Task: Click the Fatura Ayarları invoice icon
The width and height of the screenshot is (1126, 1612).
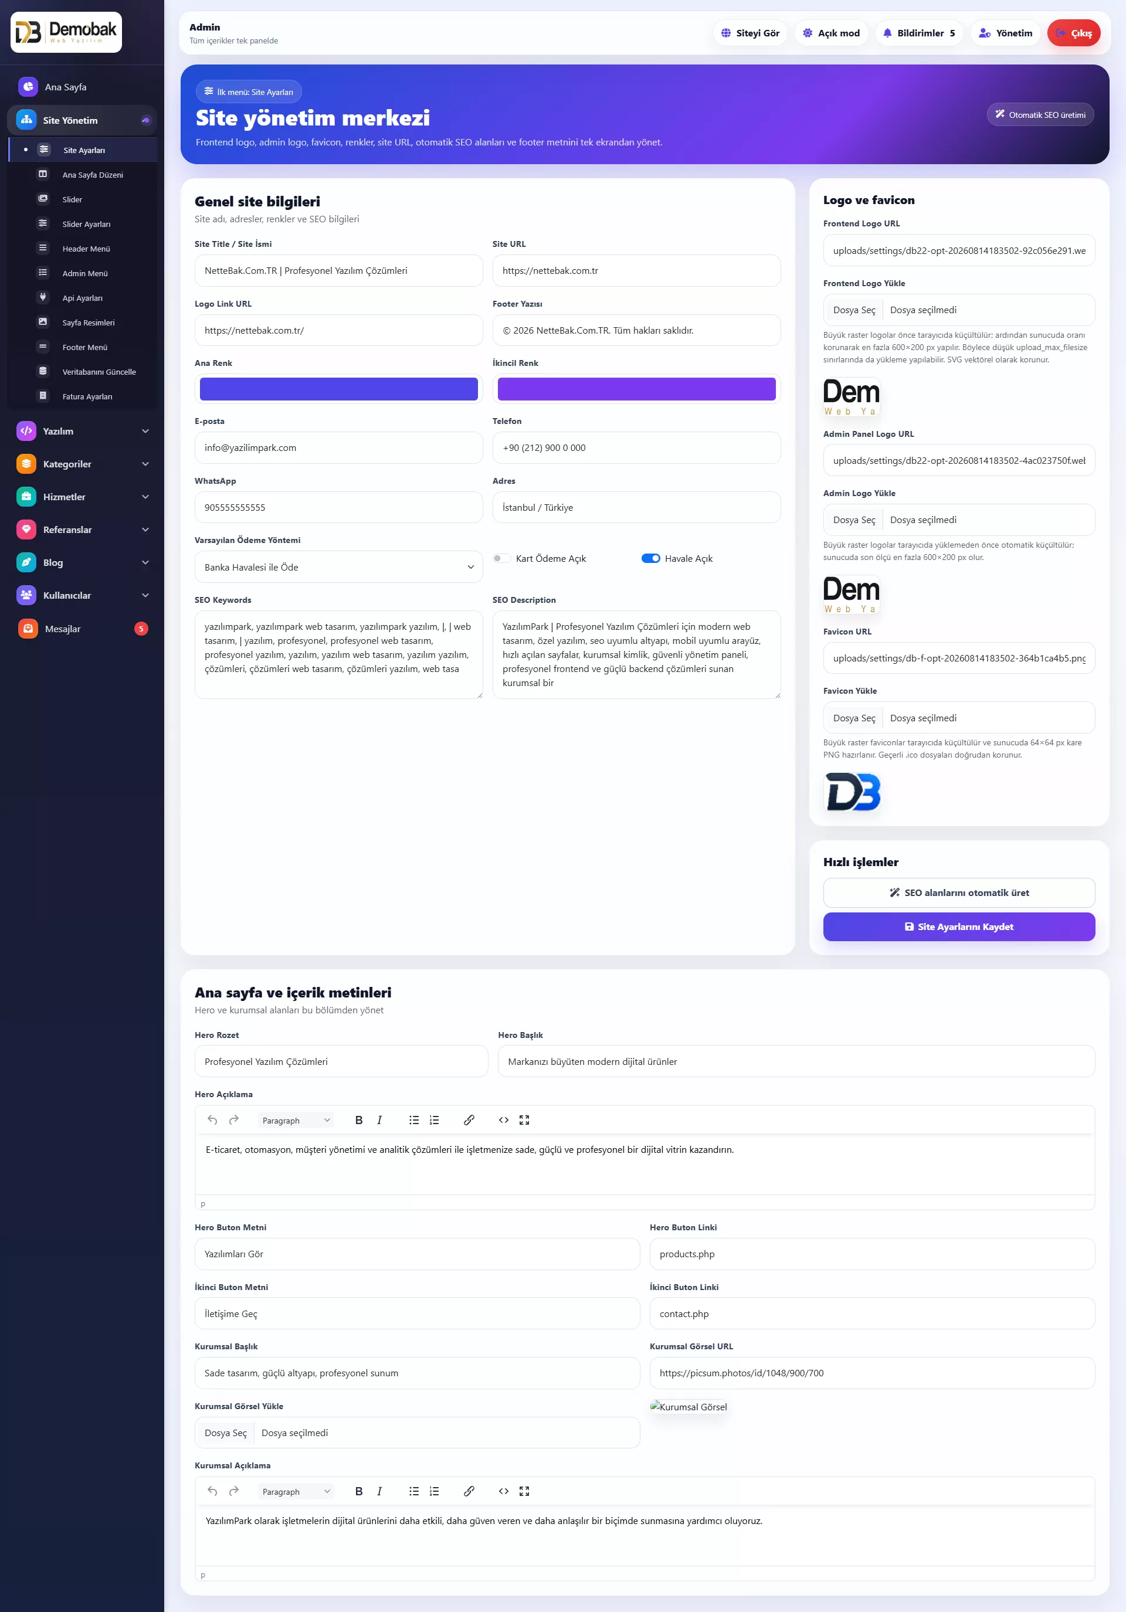Action: tap(43, 395)
